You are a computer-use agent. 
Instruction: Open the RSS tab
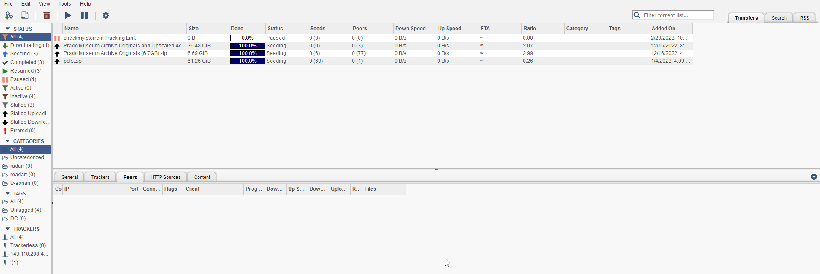[805, 18]
